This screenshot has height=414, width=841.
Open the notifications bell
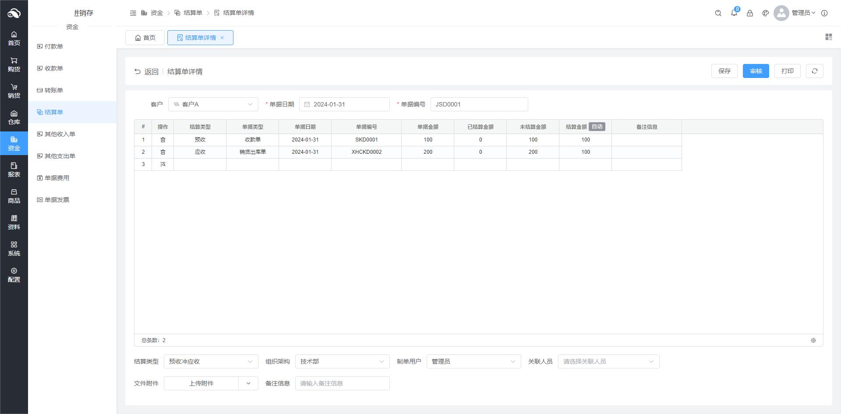(x=734, y=13)
